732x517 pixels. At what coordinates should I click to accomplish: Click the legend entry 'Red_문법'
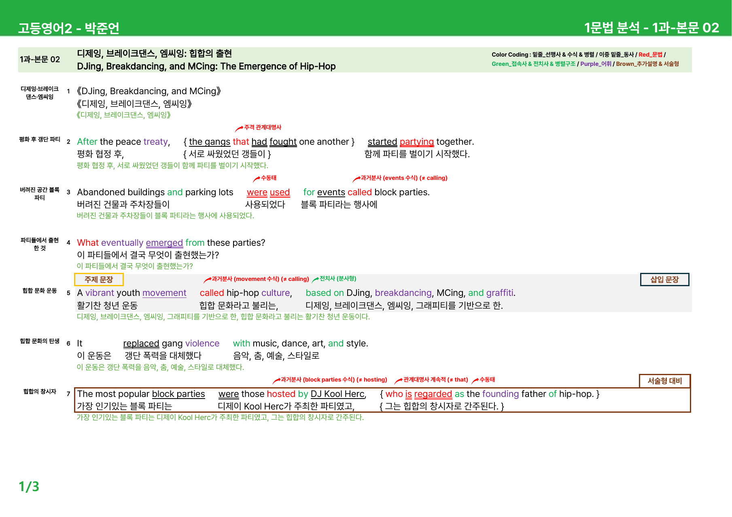[x=650, y=55]
